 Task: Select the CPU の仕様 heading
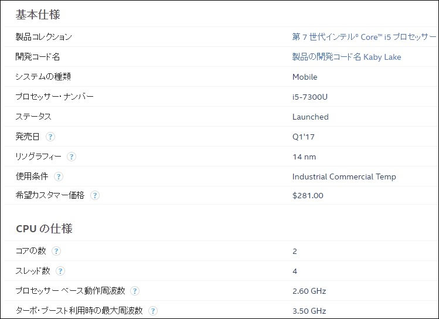44,229
